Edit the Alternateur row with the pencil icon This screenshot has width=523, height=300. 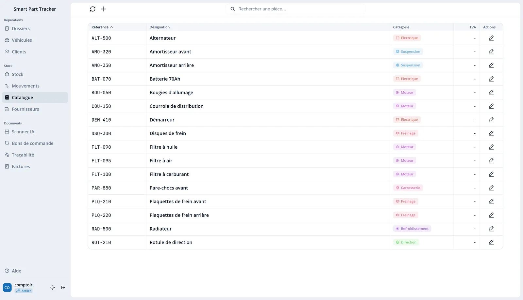tap(491, 38)
